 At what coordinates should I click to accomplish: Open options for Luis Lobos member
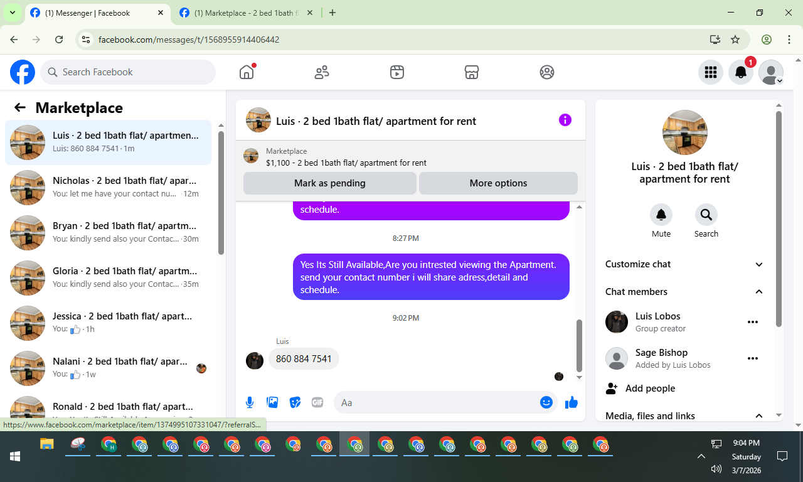pyautogui.click(x=753, y=322)
